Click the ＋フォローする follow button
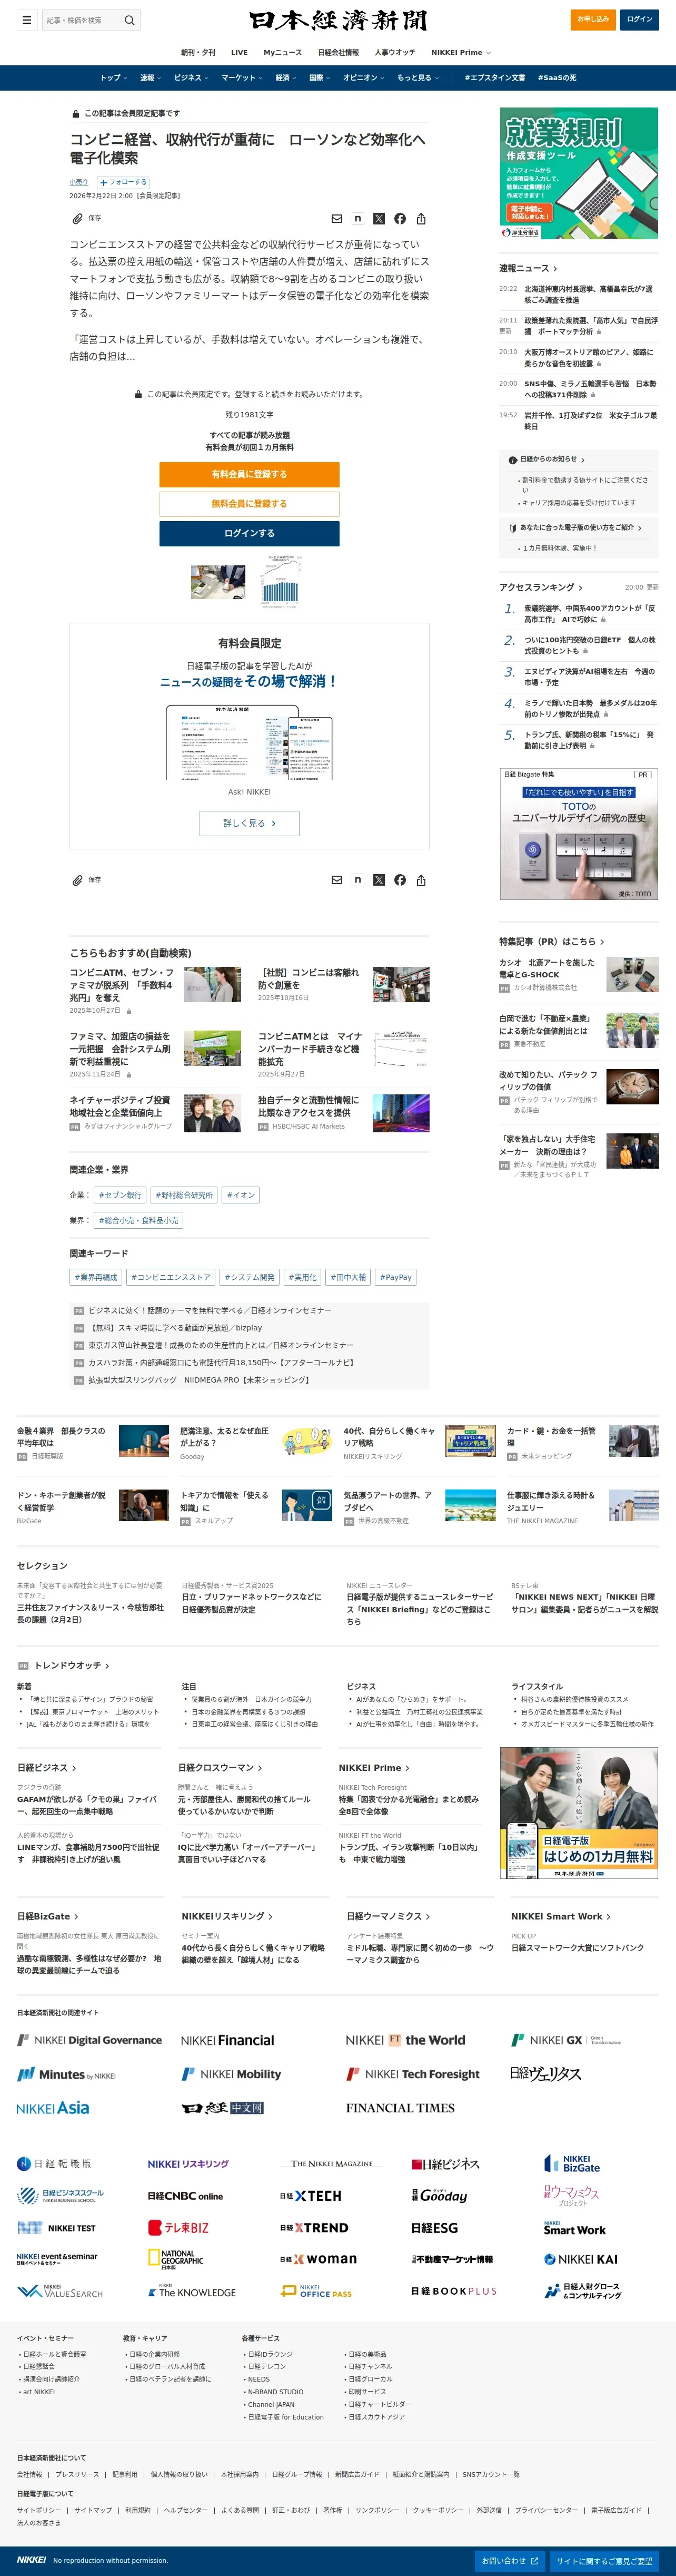 pyautogui.click(x=123, y=182)
